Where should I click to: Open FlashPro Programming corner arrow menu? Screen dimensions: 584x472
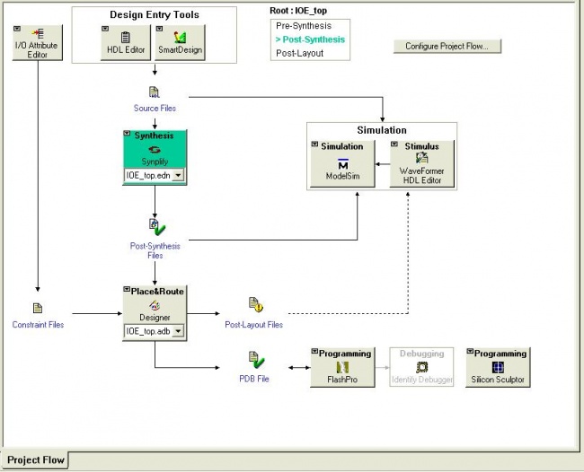314,351
